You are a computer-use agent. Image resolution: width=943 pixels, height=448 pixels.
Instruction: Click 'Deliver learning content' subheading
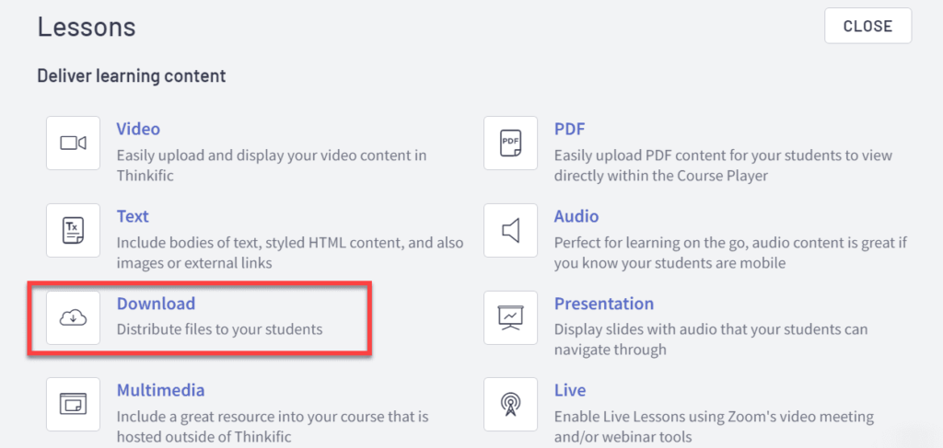tap(132, 76)
